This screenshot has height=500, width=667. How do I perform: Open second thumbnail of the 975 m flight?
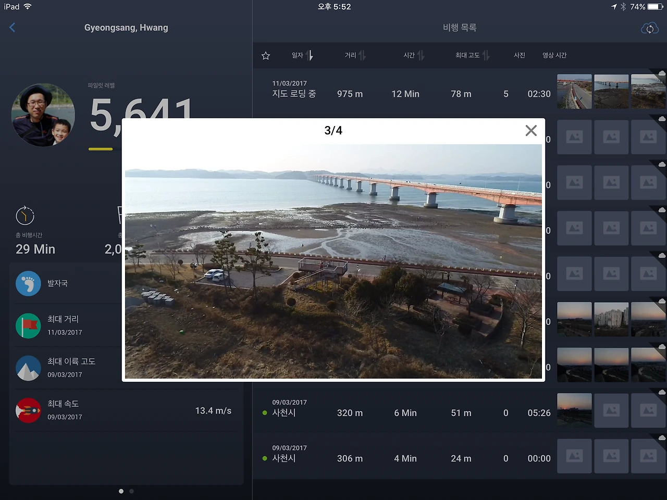pyautogui.click(x=611, y=92)
